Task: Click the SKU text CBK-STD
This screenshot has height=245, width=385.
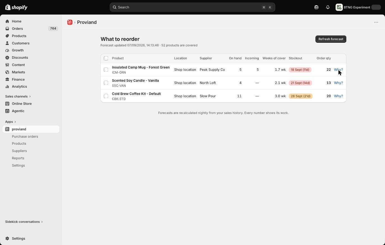Action: 119,99
